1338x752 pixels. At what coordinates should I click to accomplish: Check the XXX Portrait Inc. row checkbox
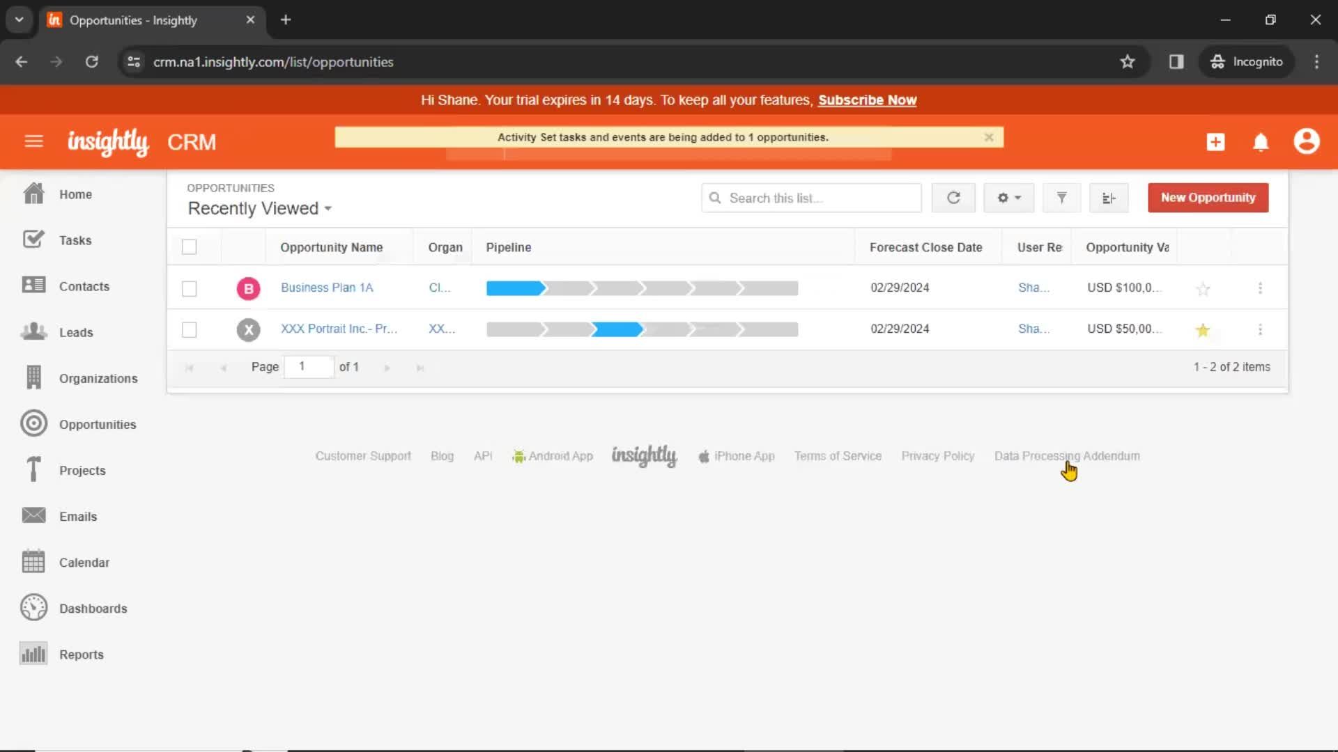[x=189, y=329]
